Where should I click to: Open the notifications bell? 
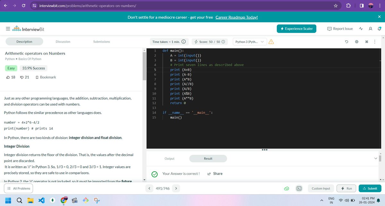click(x=380, y=29)
